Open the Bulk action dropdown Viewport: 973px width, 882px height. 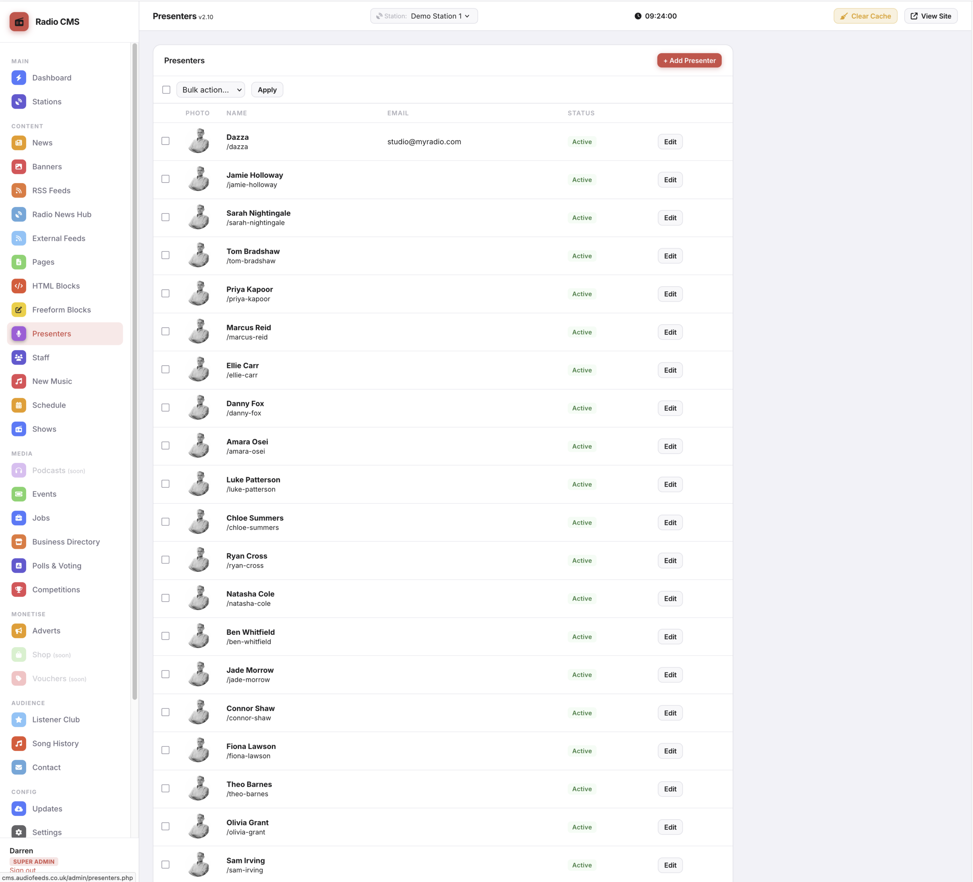point(211,90)
